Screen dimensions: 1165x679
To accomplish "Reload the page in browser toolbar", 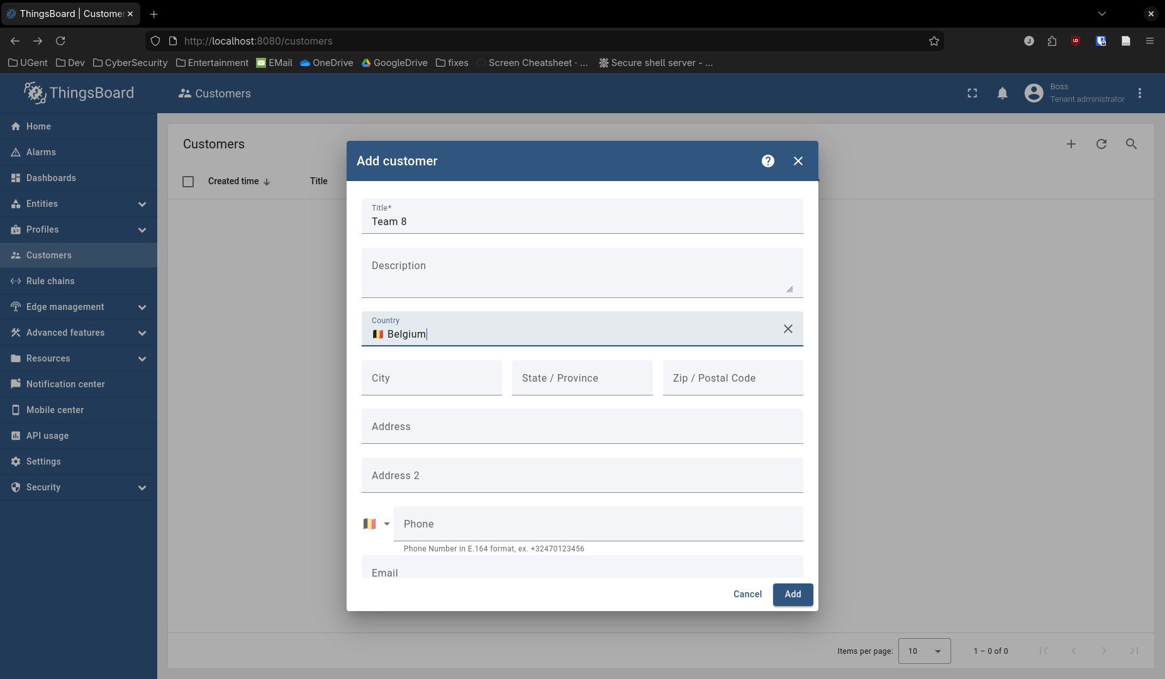I will [x=60, y=41].
